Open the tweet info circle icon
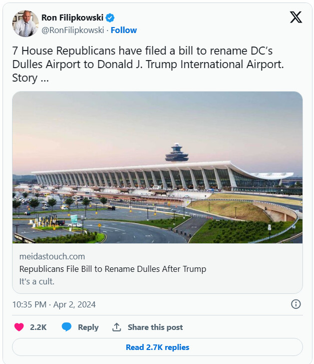This screenshot has width=314, height=364. (x=296, y=304)
